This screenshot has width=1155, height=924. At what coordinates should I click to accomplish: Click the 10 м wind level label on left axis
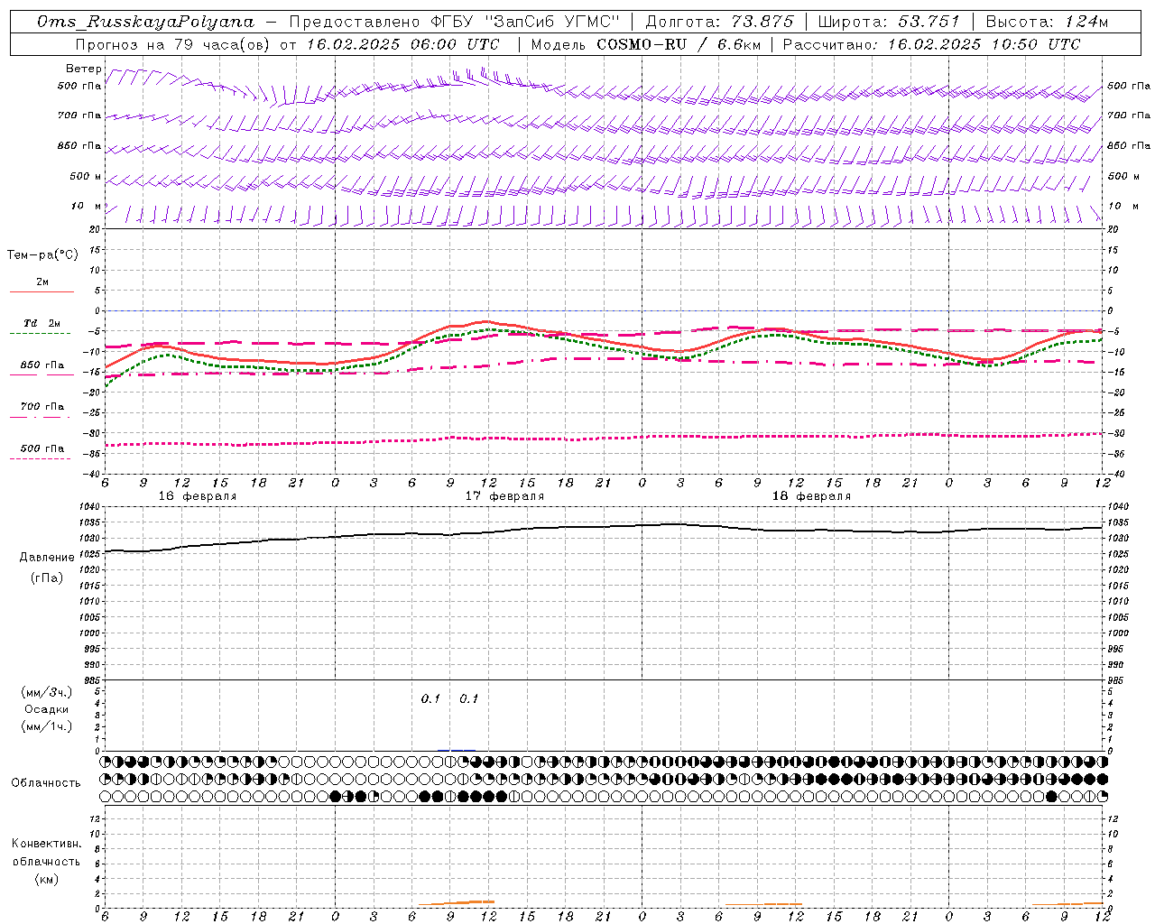point(86,206)
